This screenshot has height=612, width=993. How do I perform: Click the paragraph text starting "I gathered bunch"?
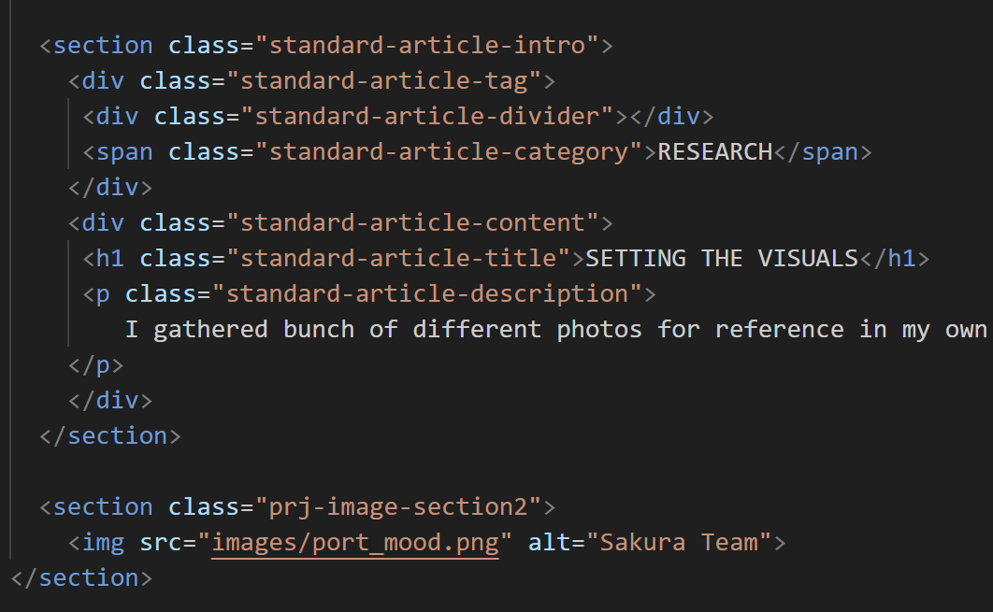(555, 329)
